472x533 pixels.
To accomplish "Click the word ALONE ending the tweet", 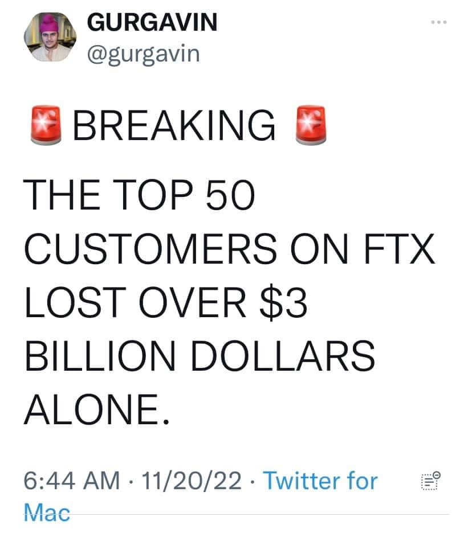I will click(x=95, y=405).
